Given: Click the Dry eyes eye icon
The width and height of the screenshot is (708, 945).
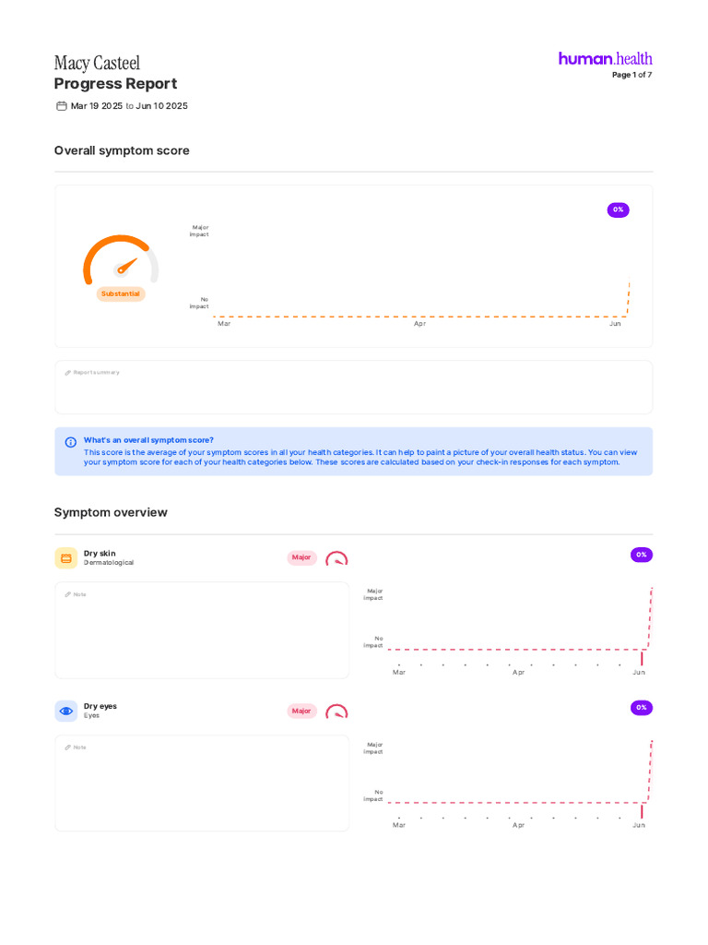Looking at the screenshot, I should pyautogui.click(x=66, y=712).
